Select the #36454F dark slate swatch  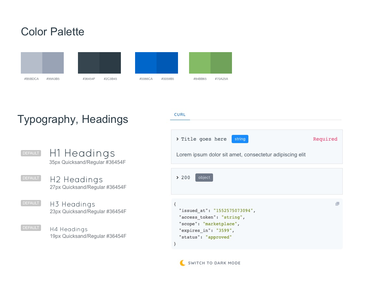click(89, 63)
